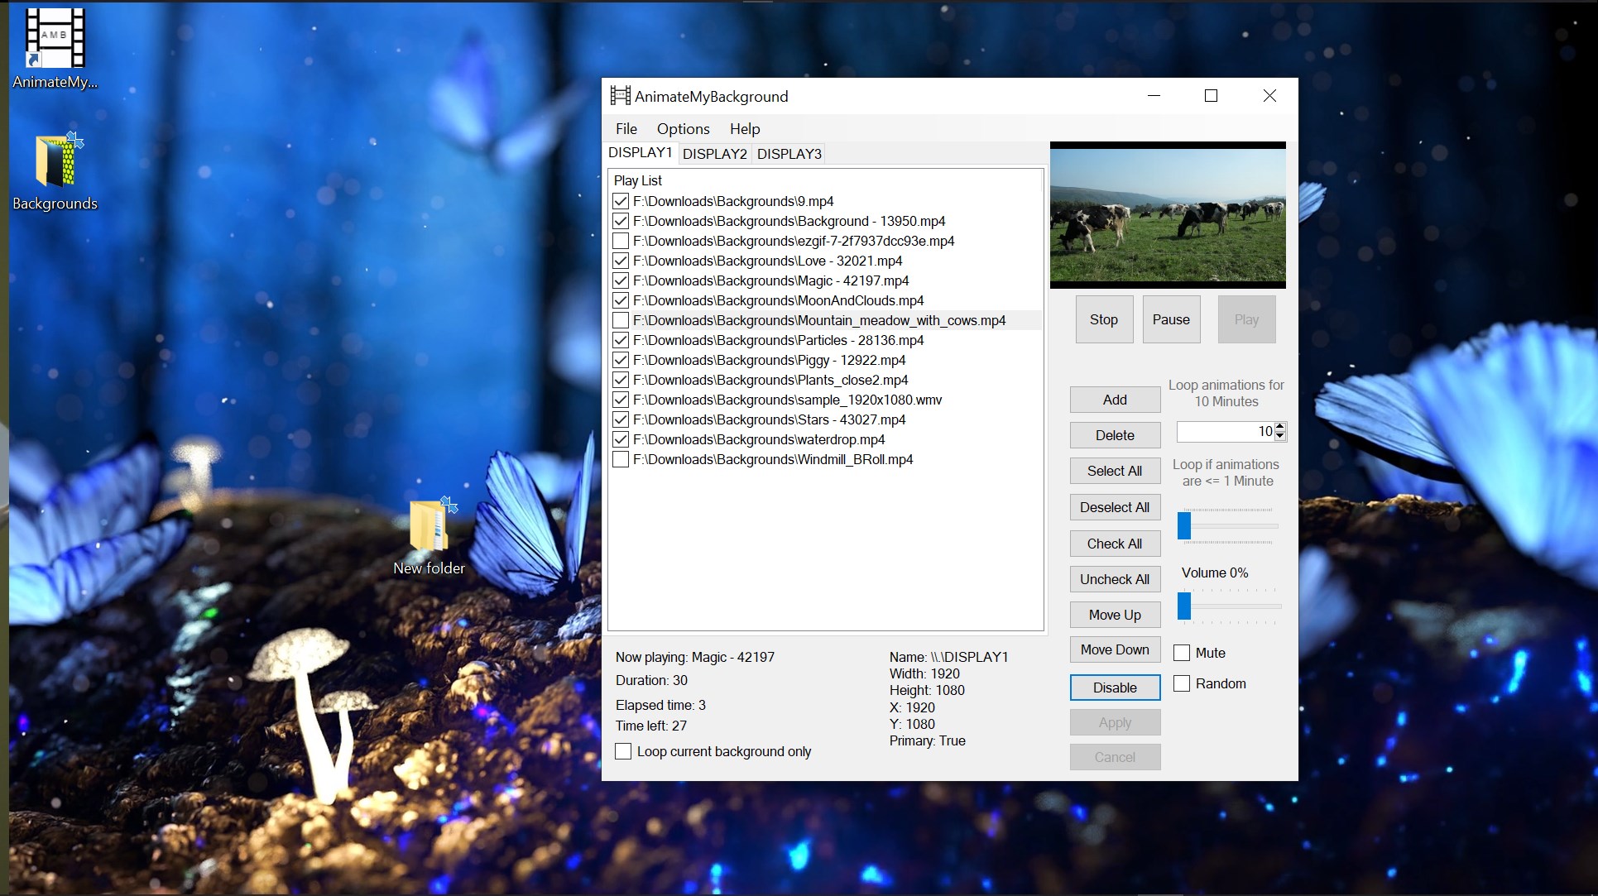1598x896 pixels.
Task: Open the File menu
Action: [x=626, y=129]
